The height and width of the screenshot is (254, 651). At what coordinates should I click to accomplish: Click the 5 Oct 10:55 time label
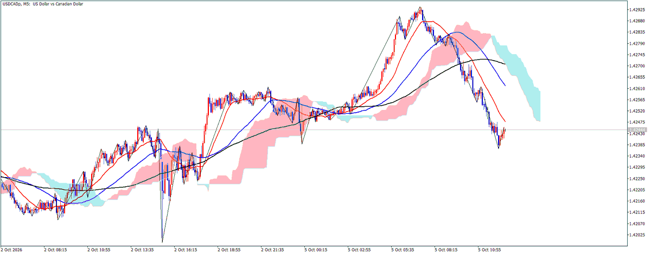point(490,251)
